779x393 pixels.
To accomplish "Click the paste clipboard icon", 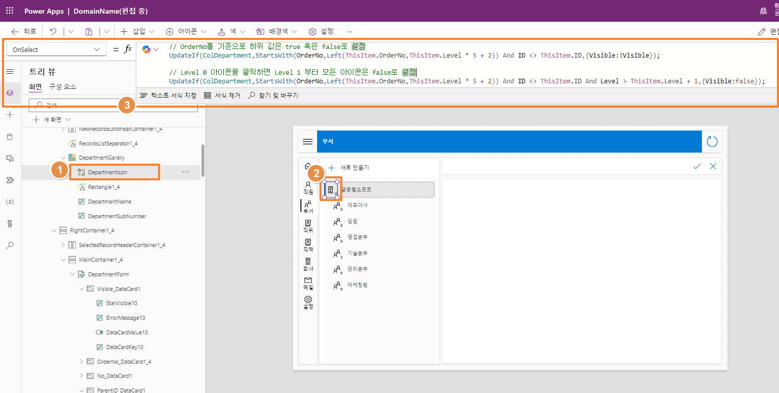I will (89, 31).
